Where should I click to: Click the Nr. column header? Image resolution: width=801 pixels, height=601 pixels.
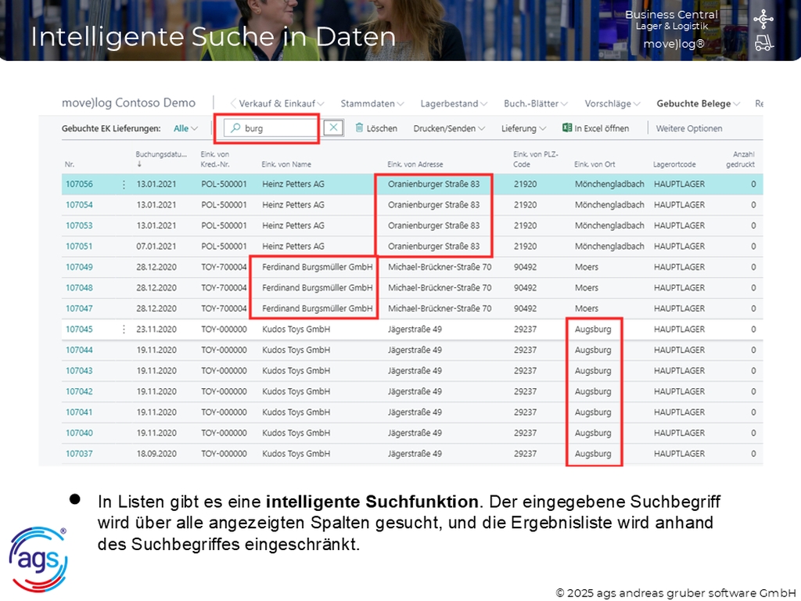(x=70, y=164)
